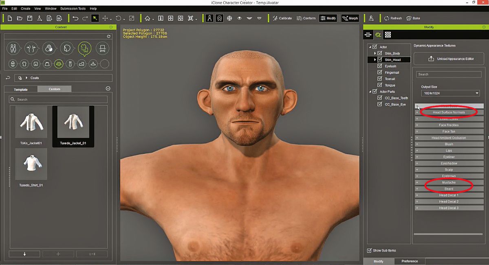Select the Shoes sub-category icon
Image resolution: width=489 pixels, height=265 pixels.
pyautogui.click(x=81, y=64)
